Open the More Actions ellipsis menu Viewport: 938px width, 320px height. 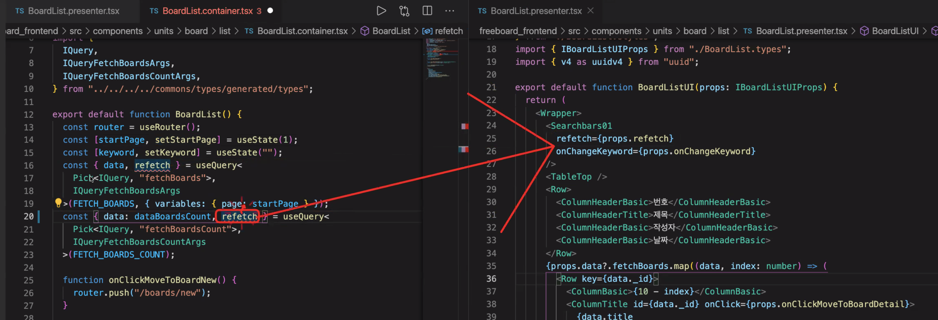pyautogui.click(x=450, y=11)
